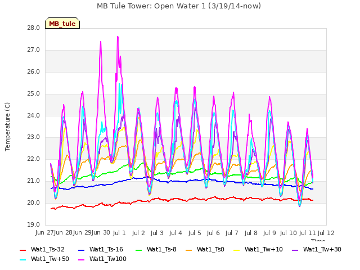Click the 27.0 y-axis tick label

coord(34,50)
